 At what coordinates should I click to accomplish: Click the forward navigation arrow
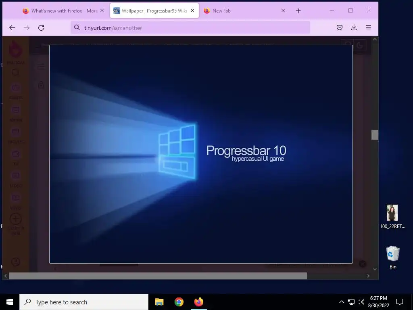pos(27,28)
